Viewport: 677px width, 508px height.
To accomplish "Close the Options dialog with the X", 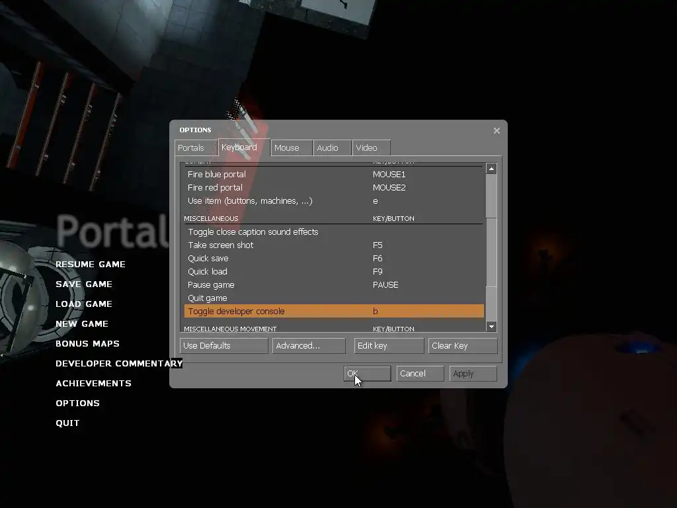I will (497, 130).
